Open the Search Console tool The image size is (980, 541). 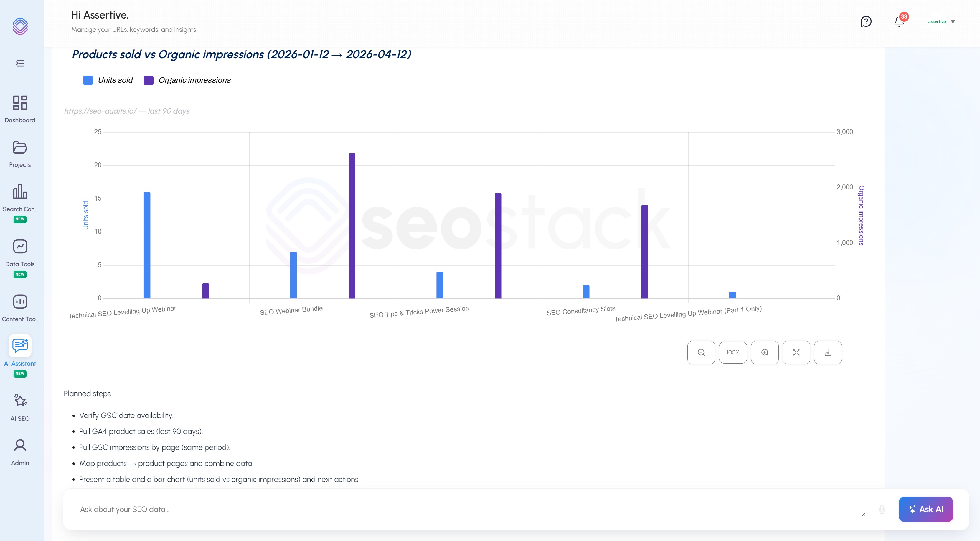point(20,198)
